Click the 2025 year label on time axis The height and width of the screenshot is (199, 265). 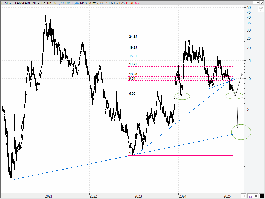tap(227, 196)
